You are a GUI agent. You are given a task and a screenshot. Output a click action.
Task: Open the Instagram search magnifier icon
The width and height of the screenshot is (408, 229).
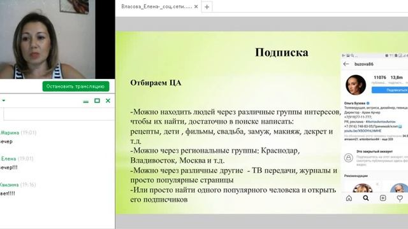(x=366, y=198)
